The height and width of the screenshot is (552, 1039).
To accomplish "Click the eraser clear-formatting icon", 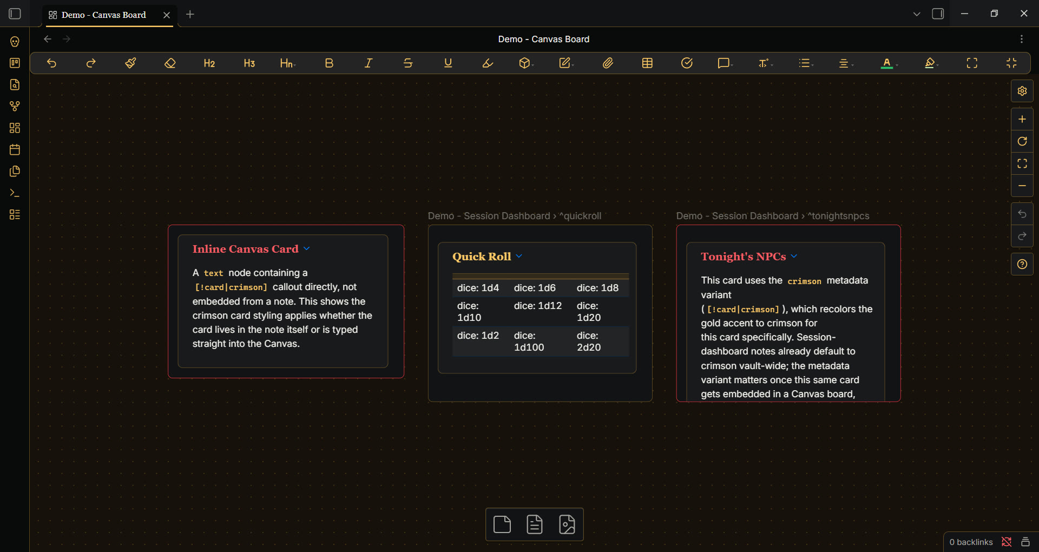I will (x=170, y=63).
